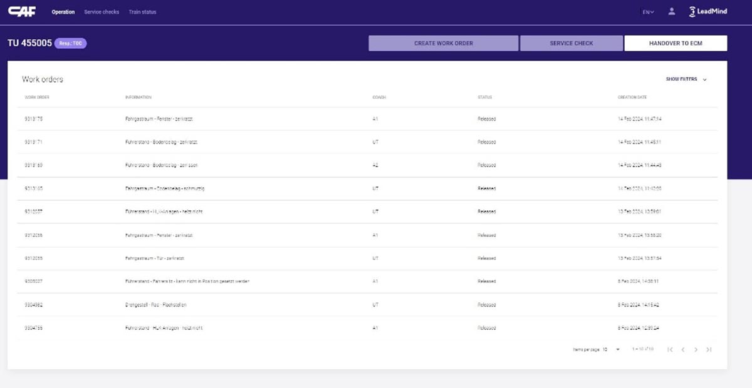Click the CAF logo

pos(21,11)
